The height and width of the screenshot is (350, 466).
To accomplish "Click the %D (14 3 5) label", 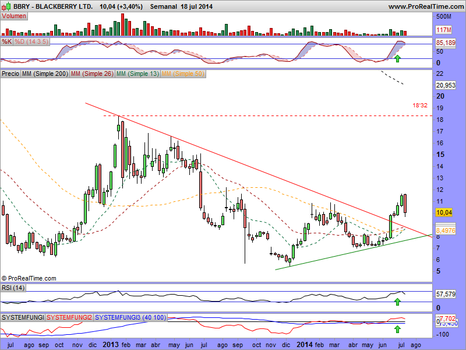I will tap(31, 41).
